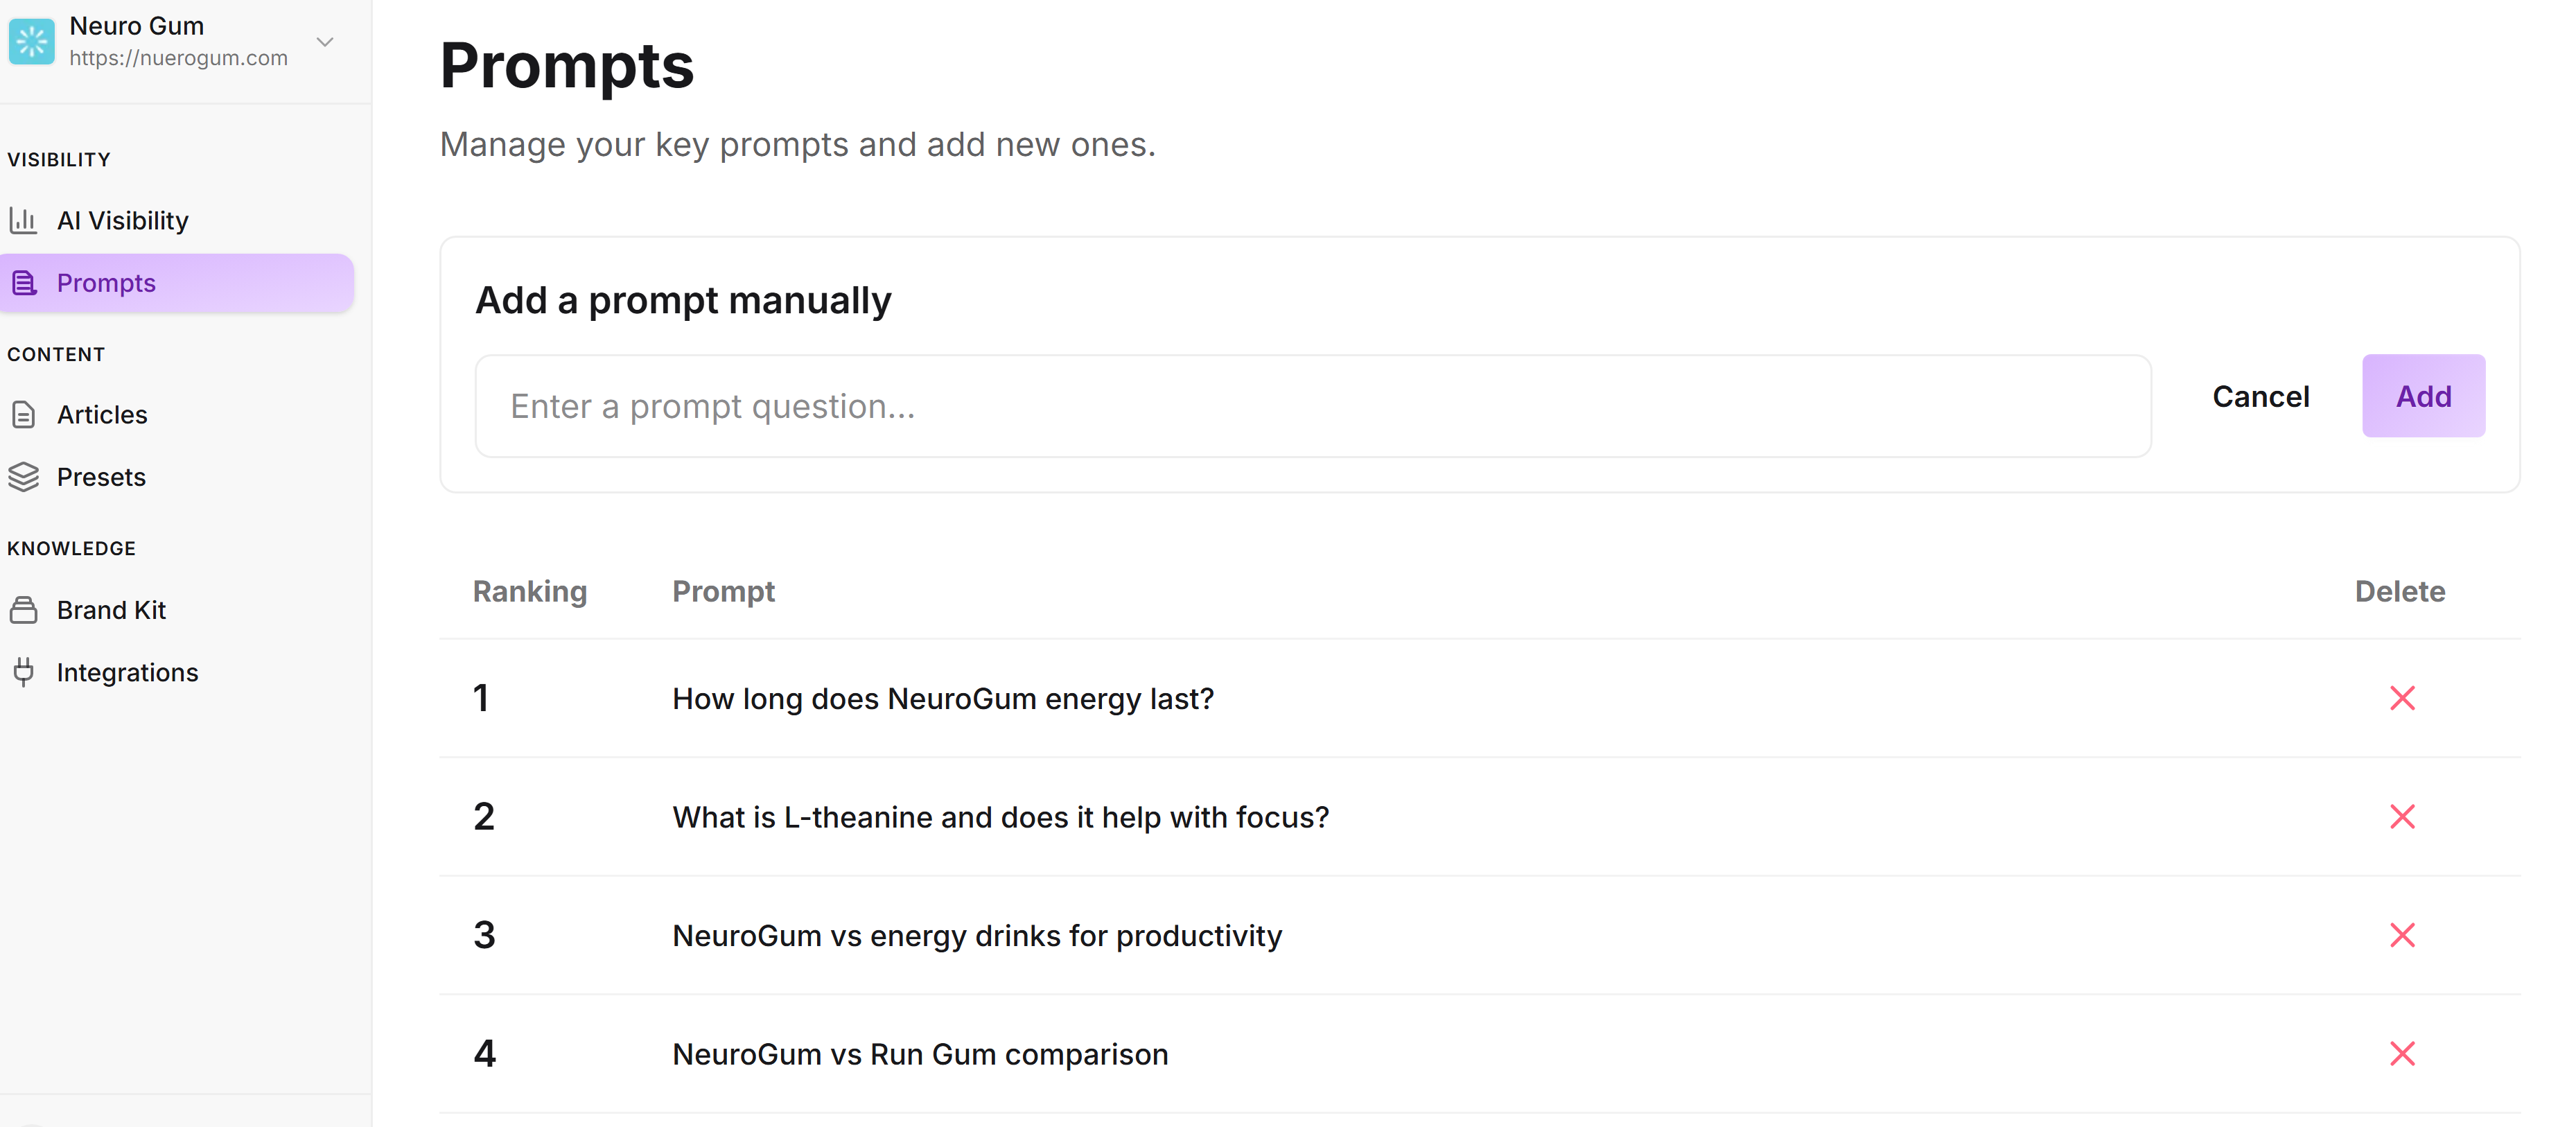Go to the Articles section
The height and width of the screenshot is (1127, 2576).
[x=102, y=414]
